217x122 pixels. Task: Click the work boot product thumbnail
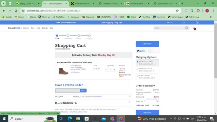tap(63, 71)
